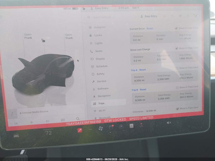Open Wi-Fi settings
The height and width of the screenshot is (161, 215).
pyautogui.click(x=100, y=111)
